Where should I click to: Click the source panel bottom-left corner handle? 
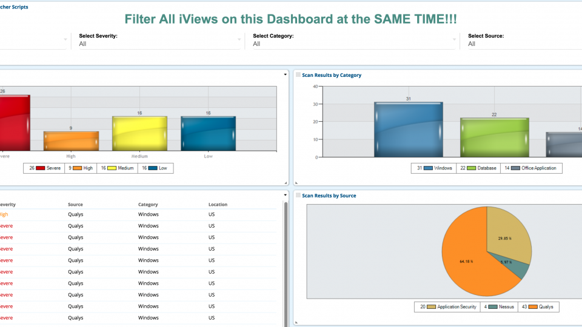click(x=296, y=323)
